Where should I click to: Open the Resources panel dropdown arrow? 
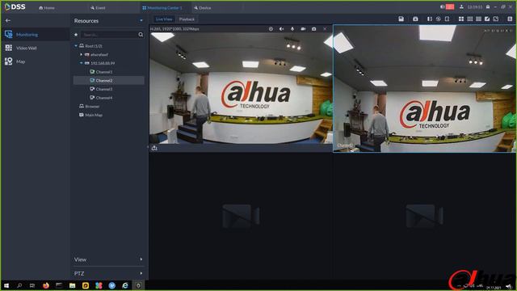coord(141,20)
